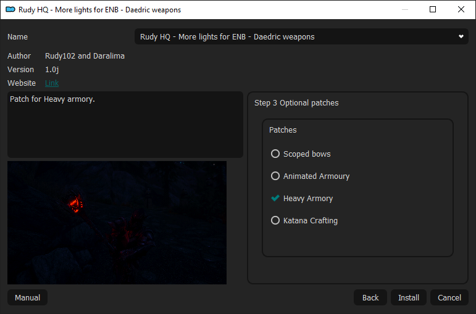Screen dimensions: 476x314
Task: Click the Daedric weapon preview image
Action: tap(117, 223)
